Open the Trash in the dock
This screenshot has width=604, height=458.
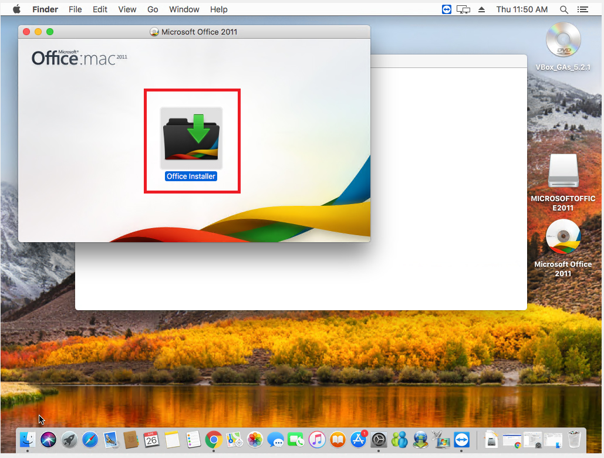[x=573, y=439]
